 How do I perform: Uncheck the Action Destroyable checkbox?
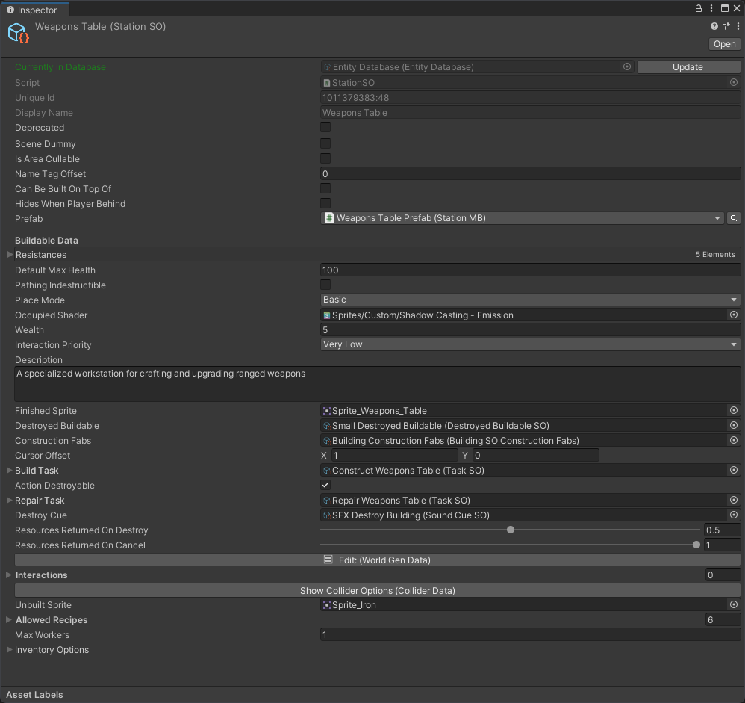325,485
